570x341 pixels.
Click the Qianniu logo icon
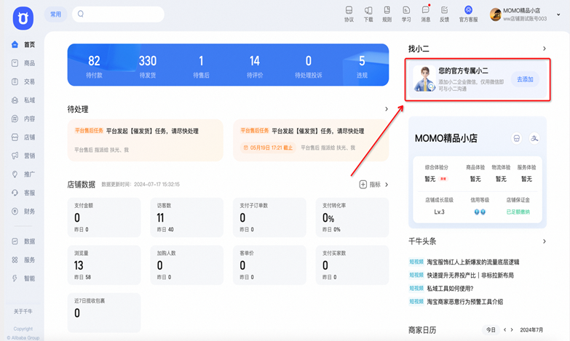coord(23,17)
